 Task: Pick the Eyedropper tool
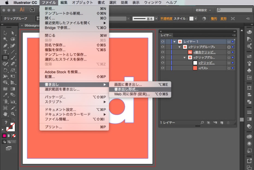5,95
